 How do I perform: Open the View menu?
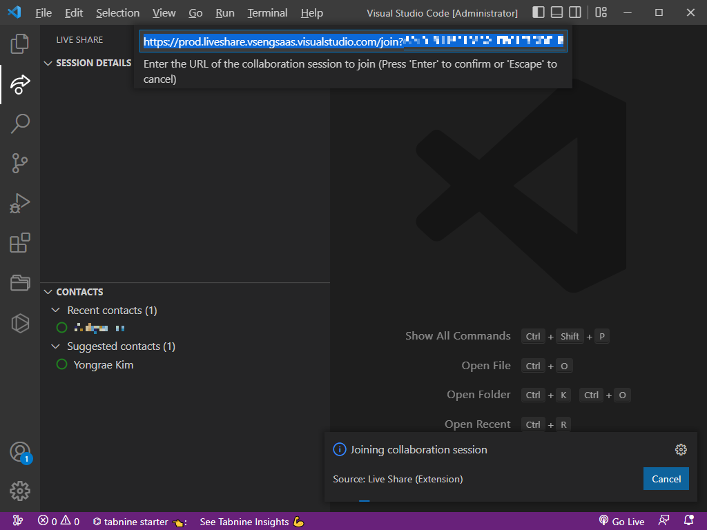click(164, 12)
